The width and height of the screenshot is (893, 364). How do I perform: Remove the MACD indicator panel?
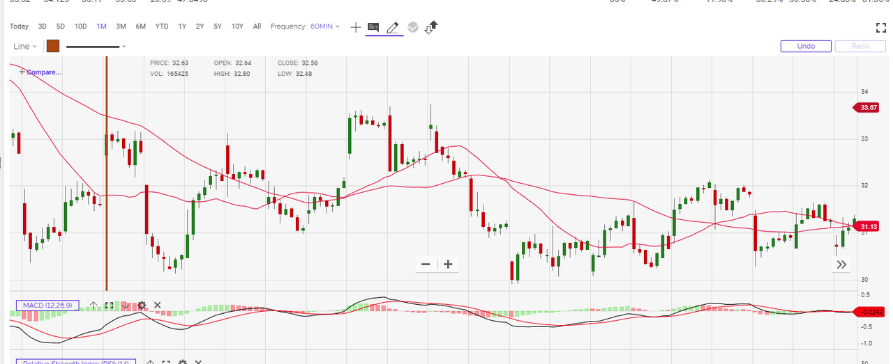(158, 305)
